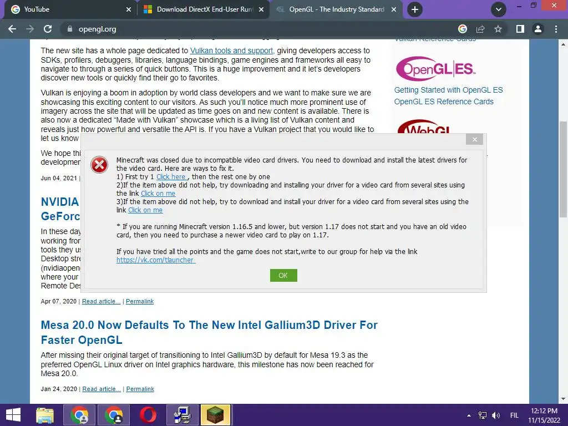Open Minecraft grass block taskbar icon

(216, 415)
